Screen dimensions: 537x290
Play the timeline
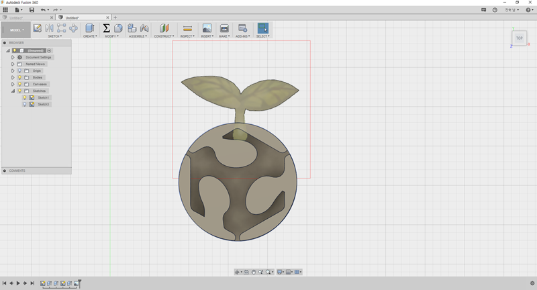coord(18,283)
